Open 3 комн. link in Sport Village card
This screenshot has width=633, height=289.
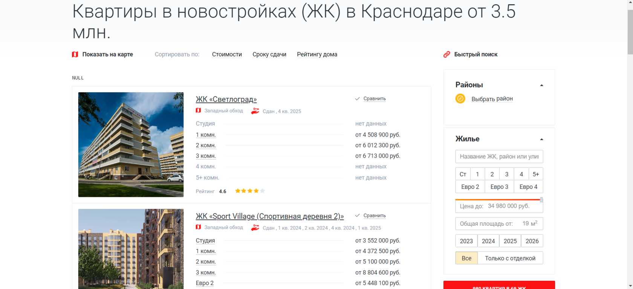pyautogui.click(x=206, y=272)
